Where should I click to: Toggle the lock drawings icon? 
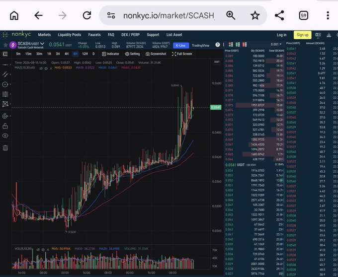pyautogui.click(x=5, y=126)
